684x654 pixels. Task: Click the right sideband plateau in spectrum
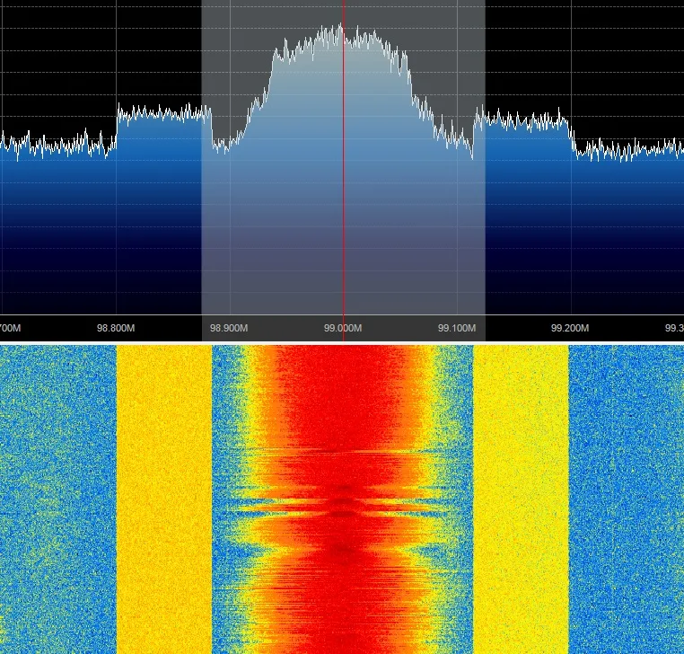click(522, 119)
